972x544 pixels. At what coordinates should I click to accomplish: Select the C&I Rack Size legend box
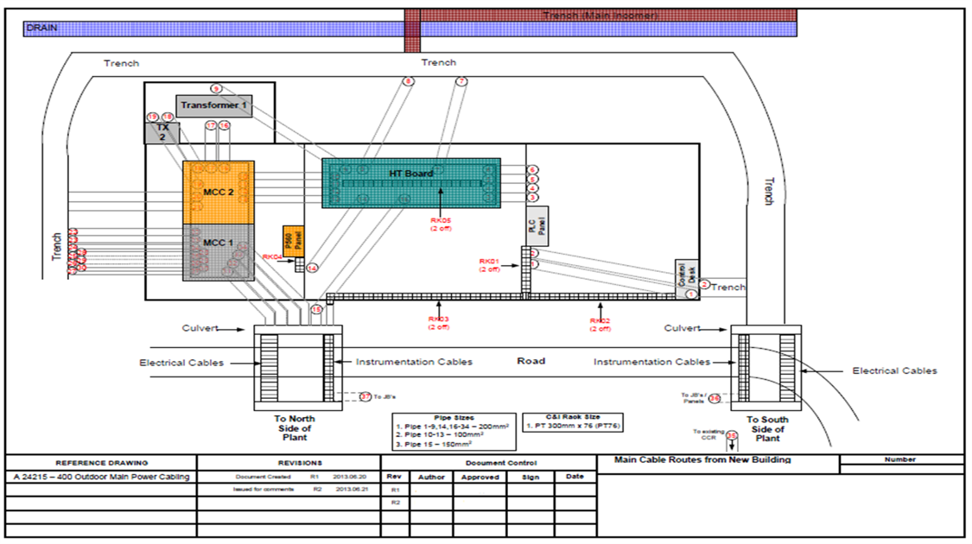[572, 422]
